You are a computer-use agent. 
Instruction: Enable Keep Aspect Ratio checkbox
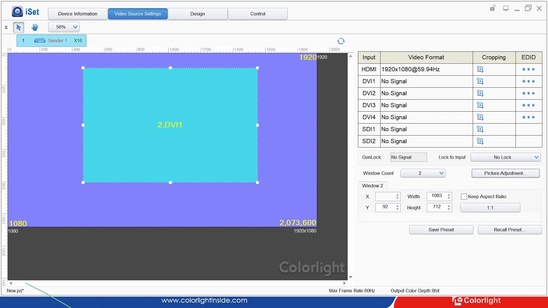click(x=464, y=197)
